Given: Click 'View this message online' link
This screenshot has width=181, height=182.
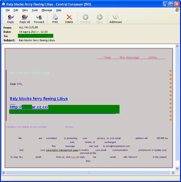Looking at the screenshot, I should pos(131,57).
